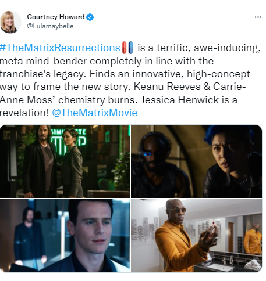The width and height of the screenshot is (266, 281).
Task: Open the three-dot more options menu
Action: 258,17
